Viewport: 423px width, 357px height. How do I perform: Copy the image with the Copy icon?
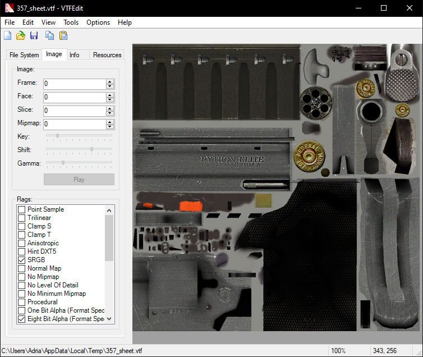pos(49,35)
